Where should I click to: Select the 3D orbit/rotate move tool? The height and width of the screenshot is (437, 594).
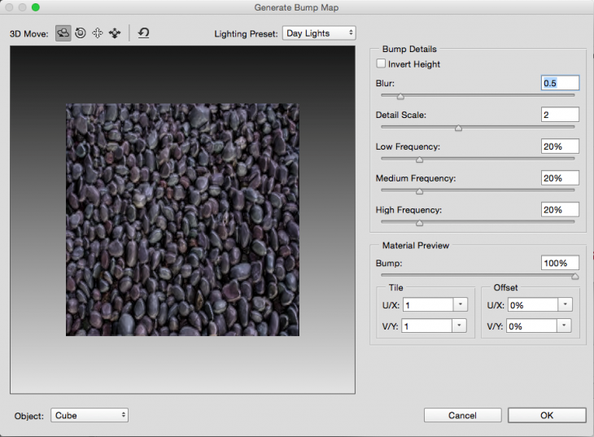(x=63, y=33)
